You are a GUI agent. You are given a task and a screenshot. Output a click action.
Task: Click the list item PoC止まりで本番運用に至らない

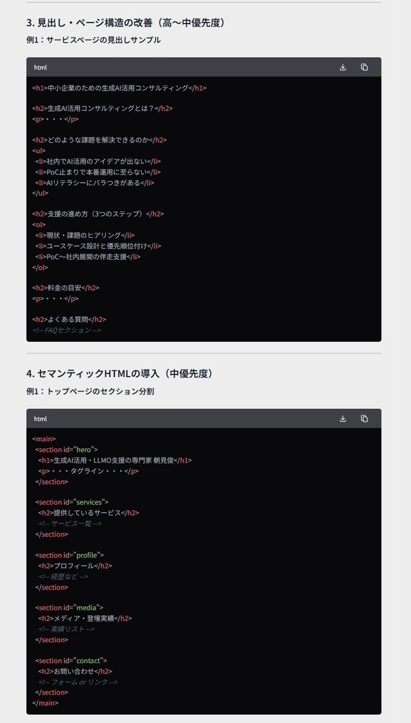(98, 172)
